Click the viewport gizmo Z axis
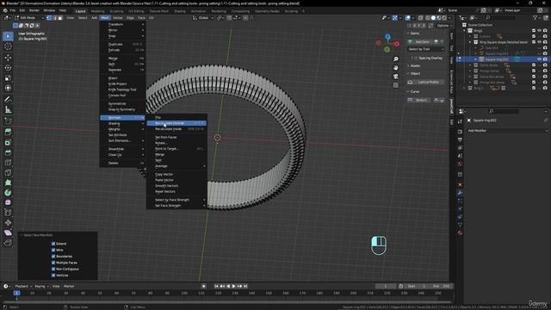Viewport: 551px width, 310px height. pyautogui.click(x=387, y=36)
